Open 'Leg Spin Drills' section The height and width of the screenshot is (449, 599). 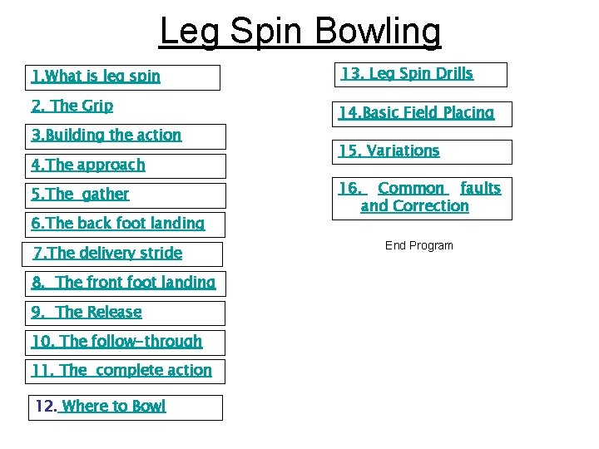[407, 74]
